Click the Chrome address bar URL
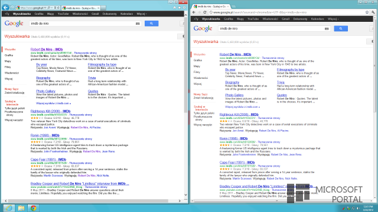 pos(260,12)
